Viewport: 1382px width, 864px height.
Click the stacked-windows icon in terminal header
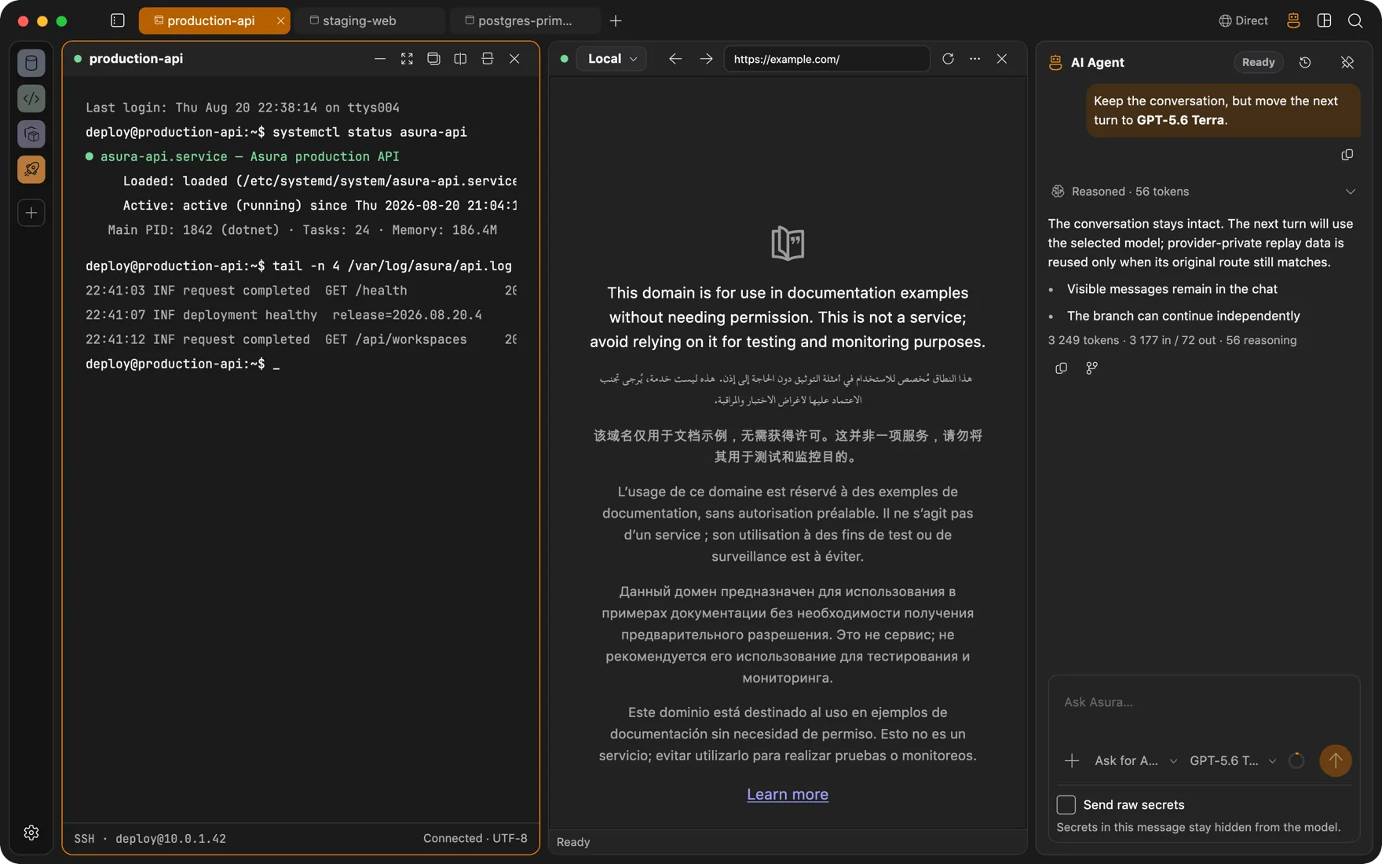coord(433,59)
